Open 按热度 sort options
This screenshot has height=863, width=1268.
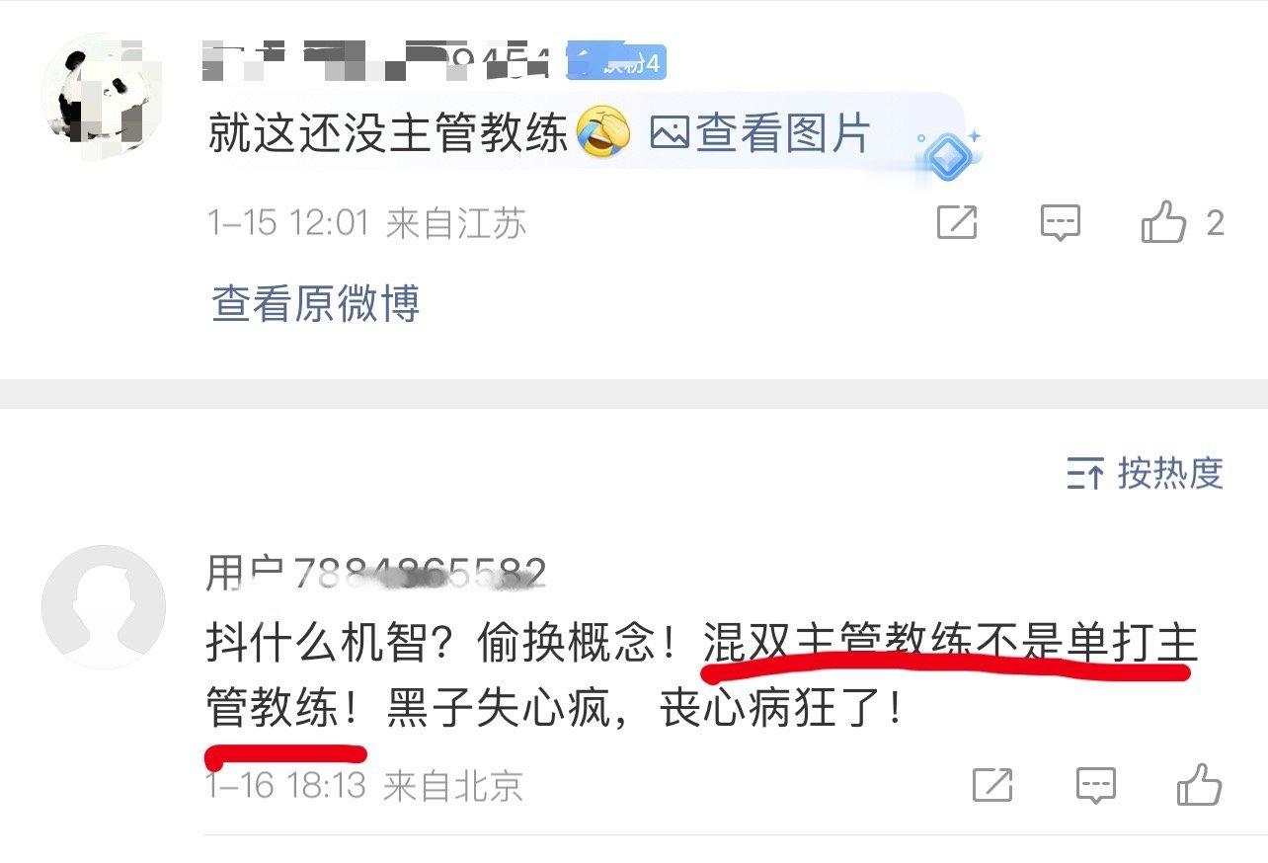click(1145, 474)
